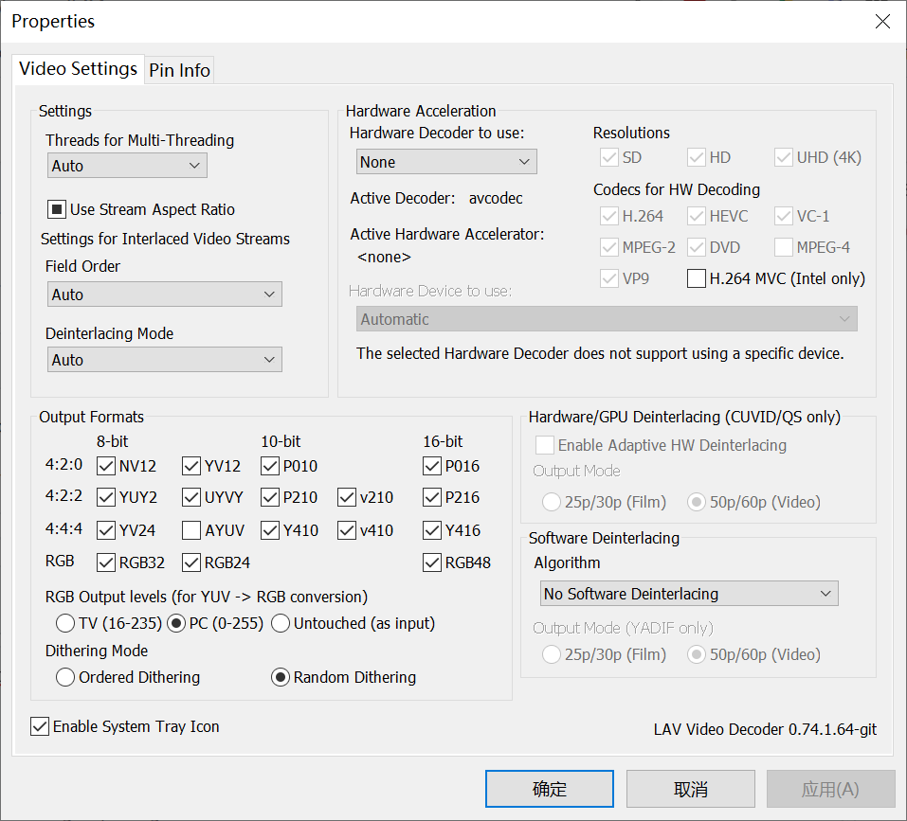Viewport: 907px width, 821px height.
Task: Select Ordered Dithering mode
Action: tap(64, 677)
